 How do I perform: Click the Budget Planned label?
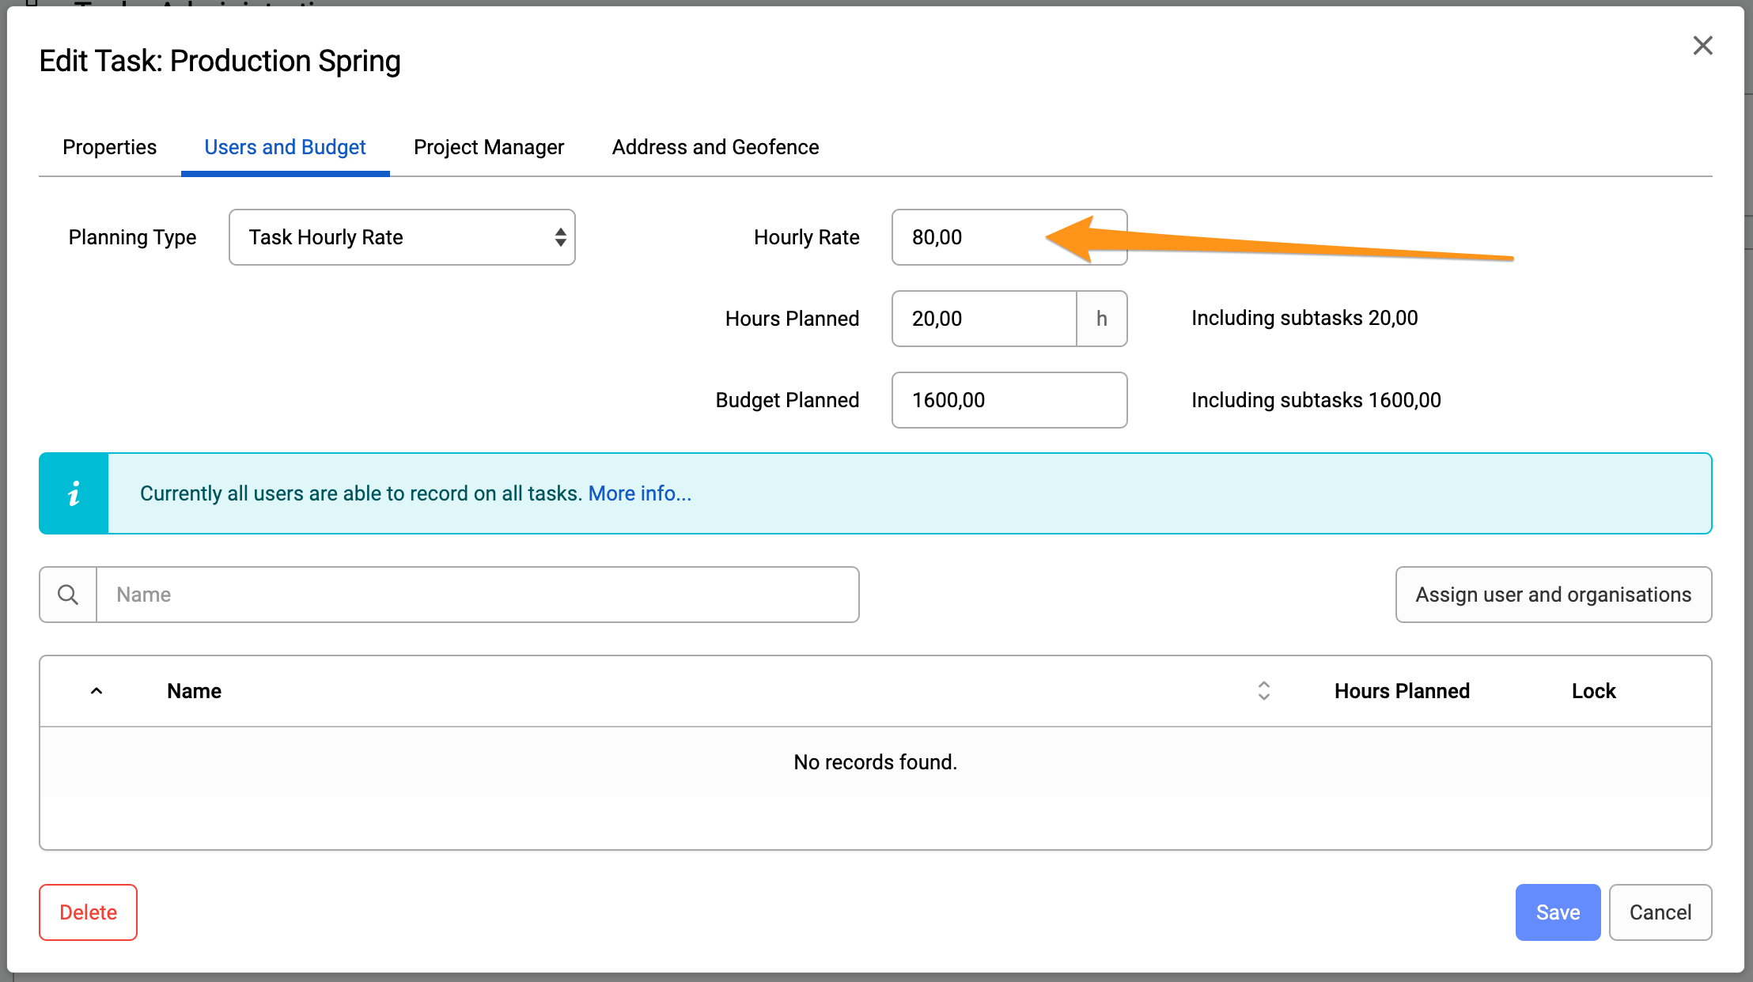coord(787,400)
